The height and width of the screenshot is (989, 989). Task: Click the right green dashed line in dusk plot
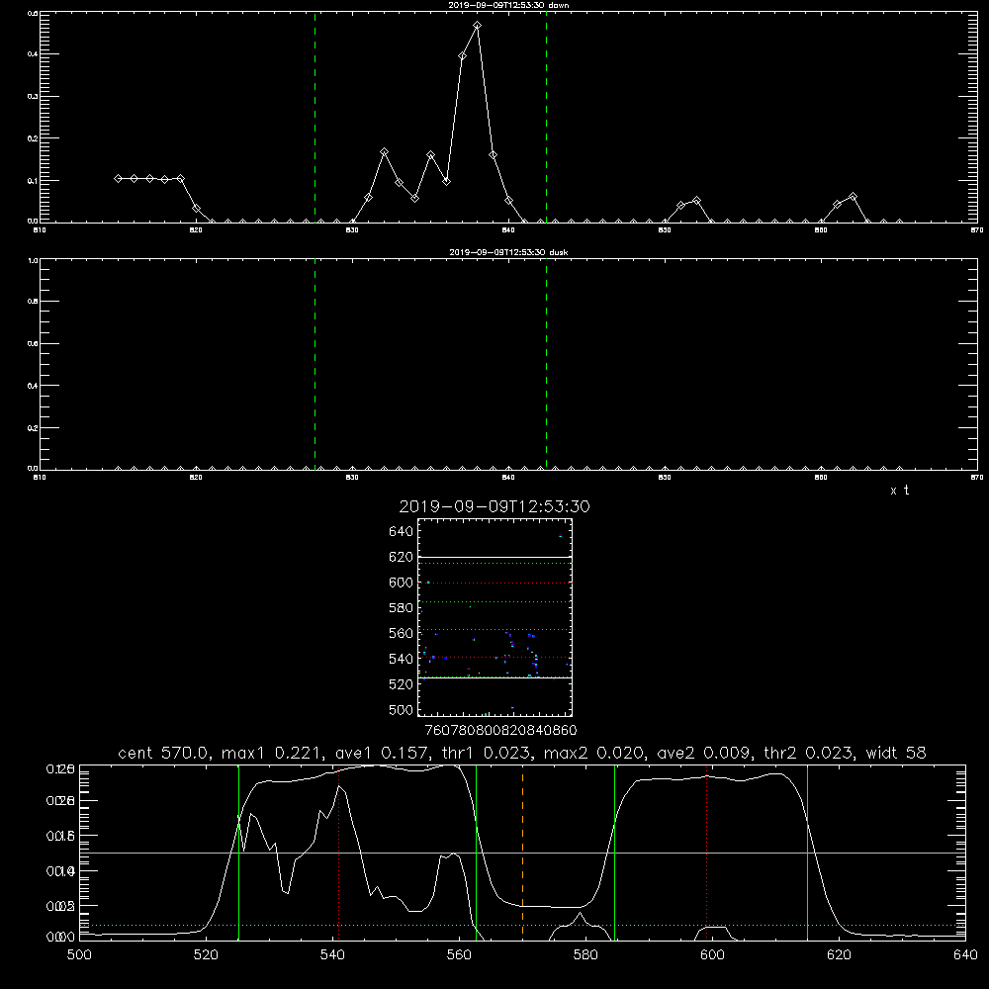pyautogui.click(x=546, y=364)
